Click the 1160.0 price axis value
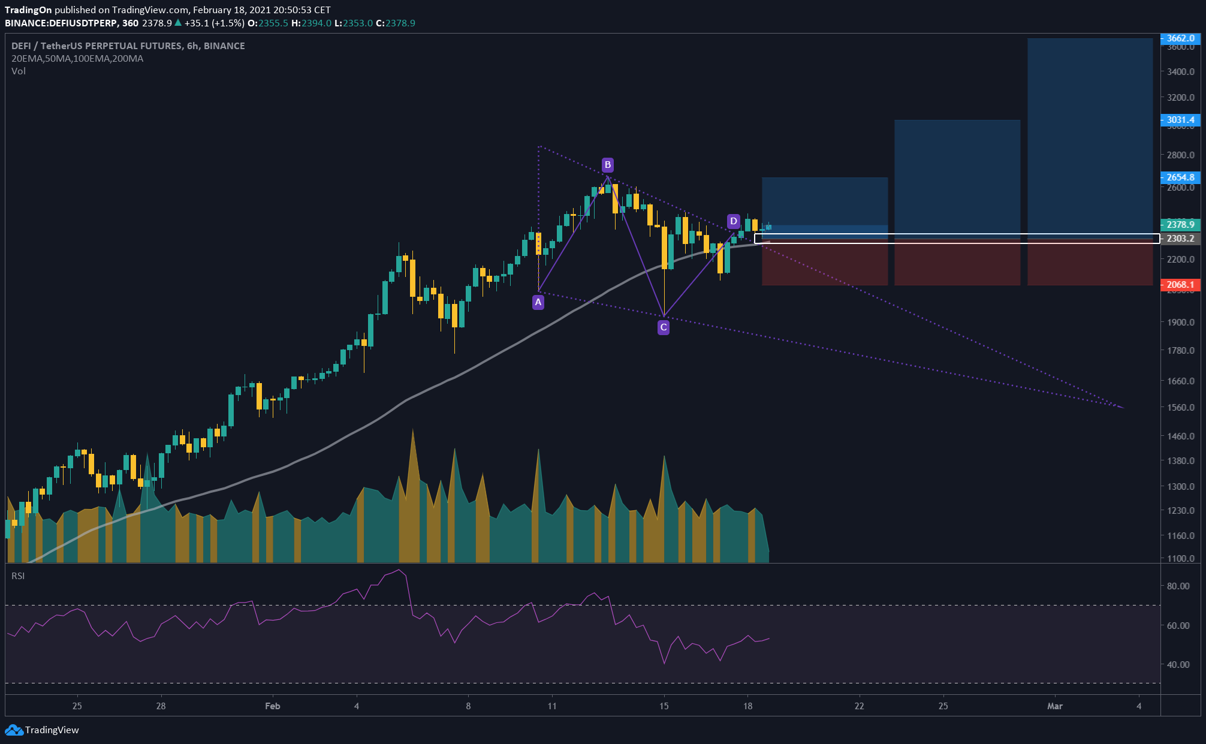This screenshot has height=744, width=1206. tap(1181, 536)
